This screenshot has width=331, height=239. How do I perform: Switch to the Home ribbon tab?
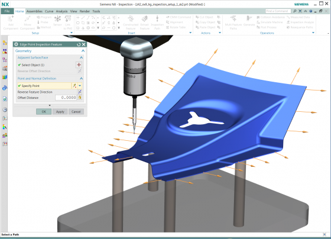click(20, 11)
